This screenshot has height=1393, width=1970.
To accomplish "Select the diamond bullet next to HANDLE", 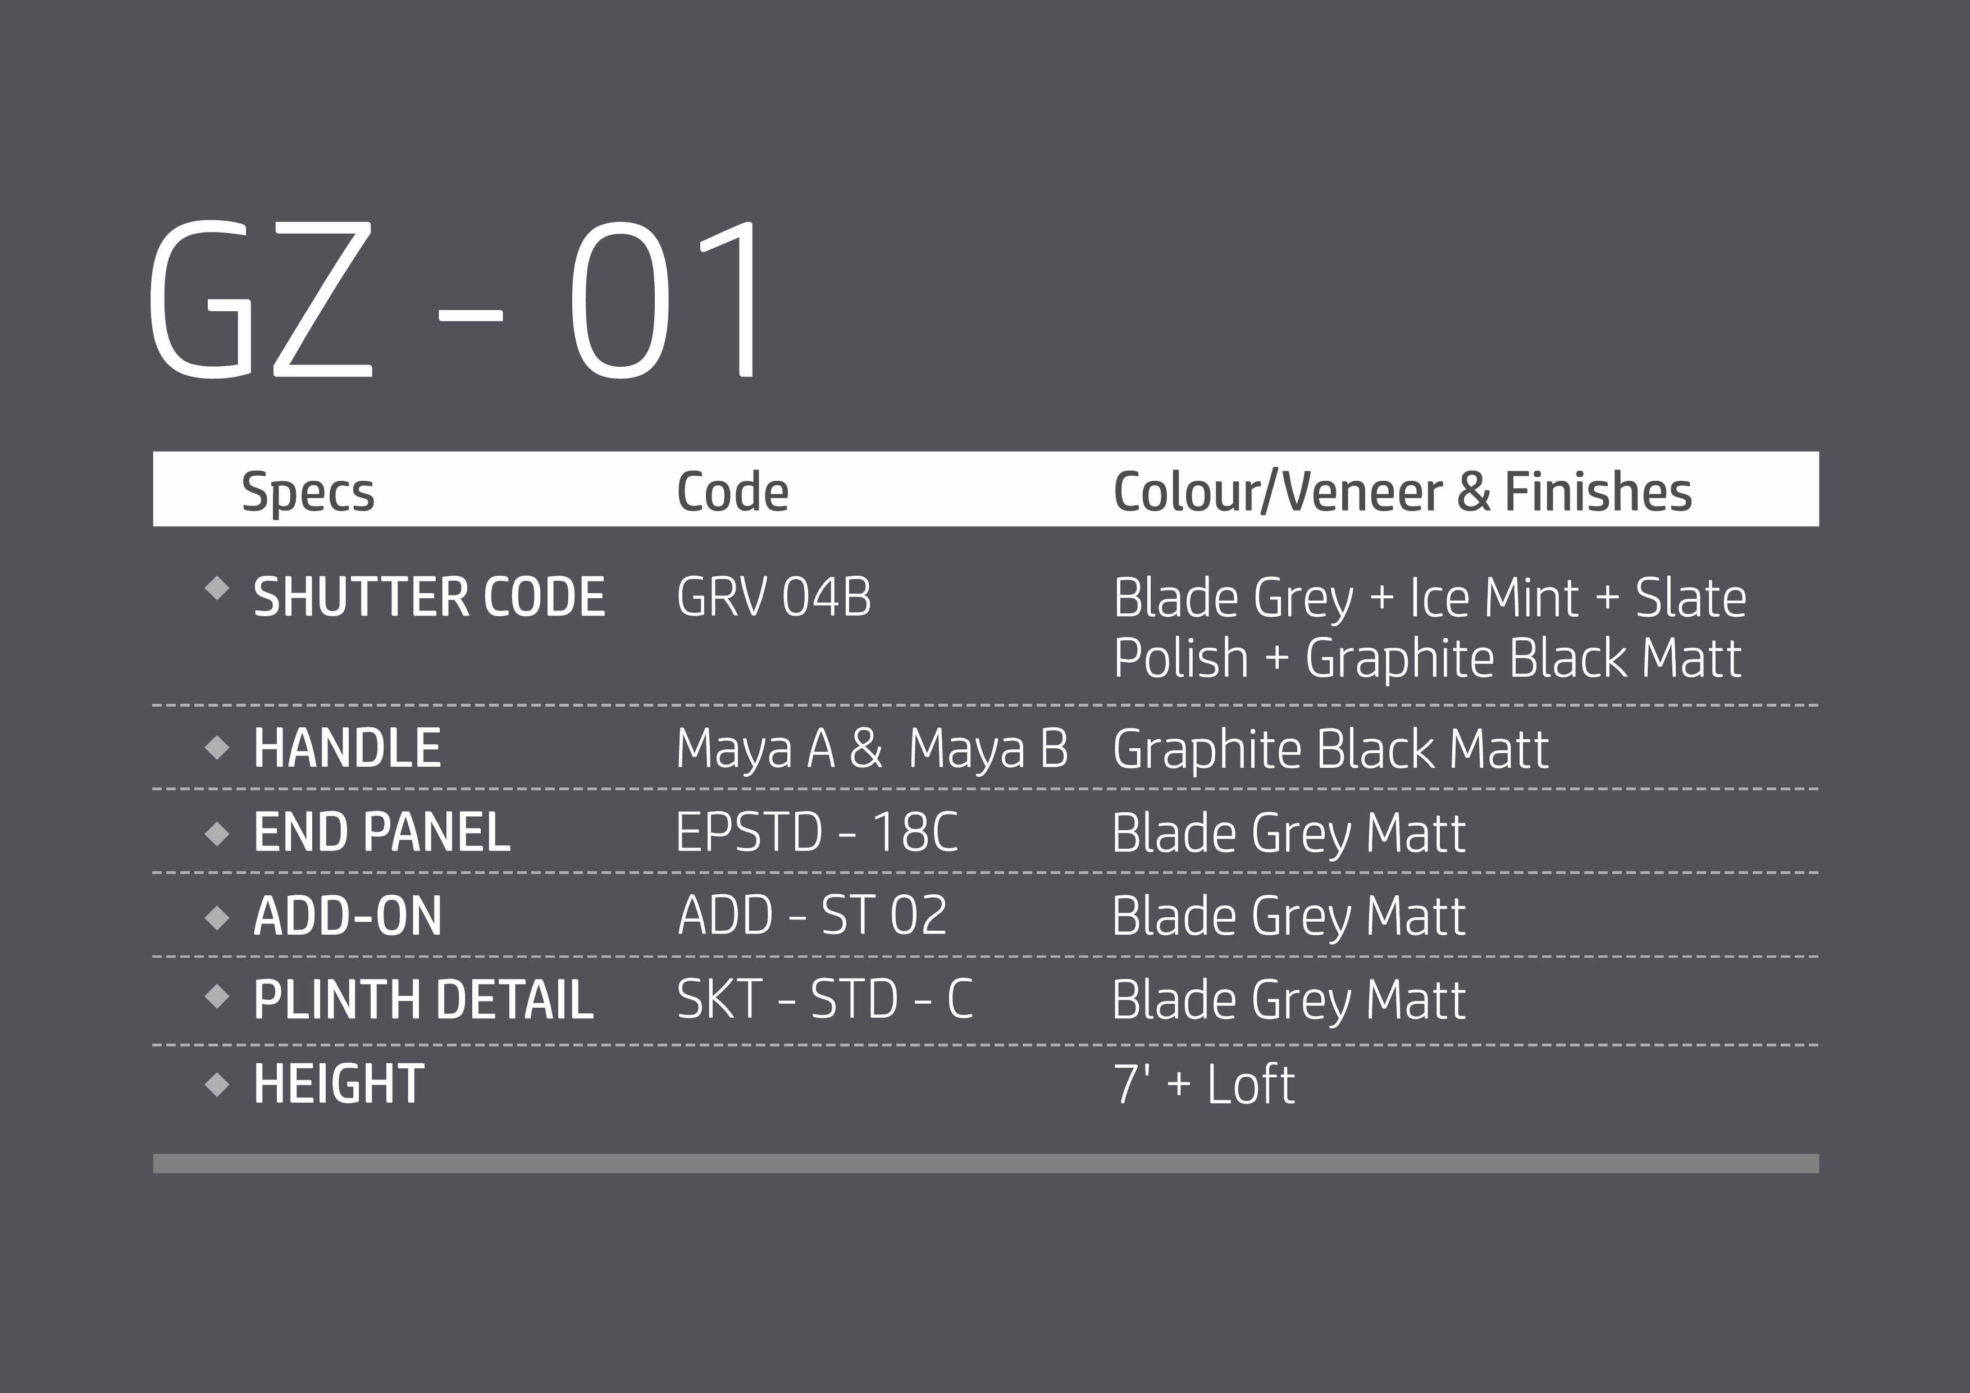I will 217,748.
